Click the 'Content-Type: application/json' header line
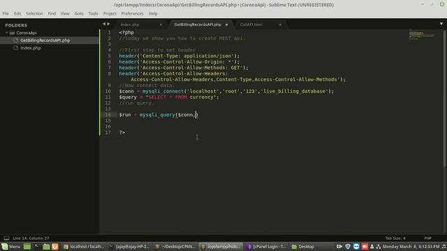This screenshot has width=447, height=251. coord(179,56)
